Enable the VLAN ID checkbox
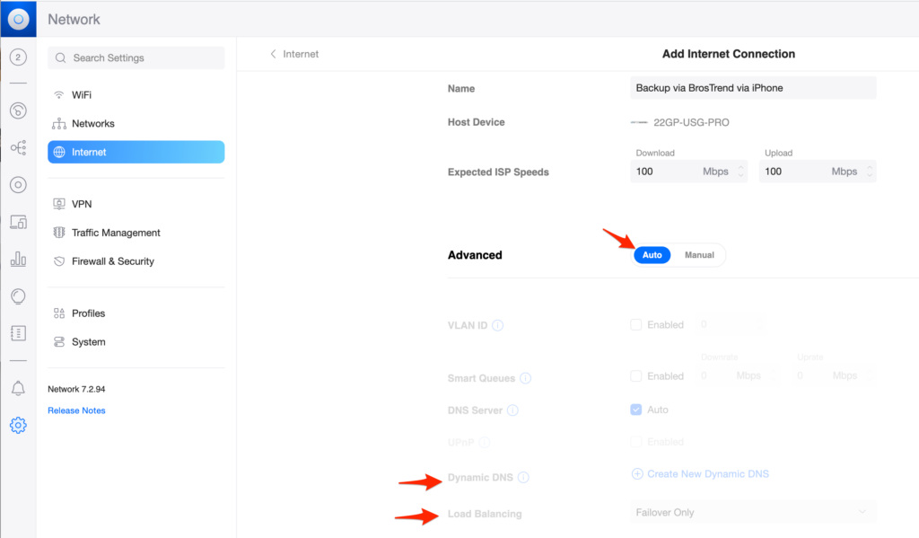Image resolution: width=919 pixels, height=538 pixels. 636,325
